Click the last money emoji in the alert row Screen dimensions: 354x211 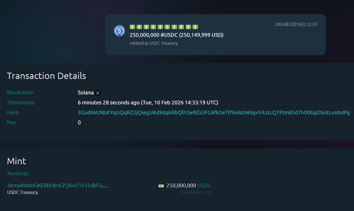[195, 27]
